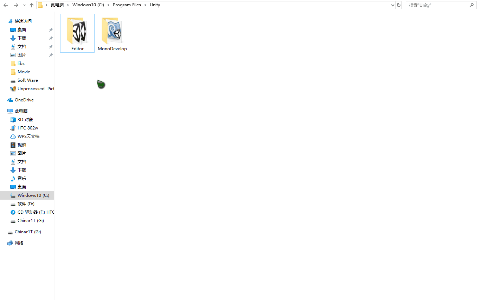Click the 音乐 music note icon
481x300 pixels.
click(13, 179)
